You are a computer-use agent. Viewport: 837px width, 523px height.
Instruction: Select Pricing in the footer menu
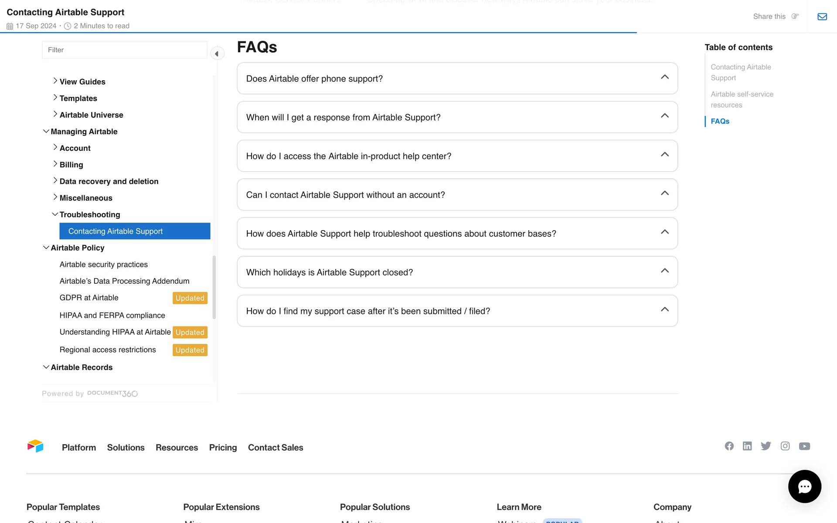tap(223, 448)
